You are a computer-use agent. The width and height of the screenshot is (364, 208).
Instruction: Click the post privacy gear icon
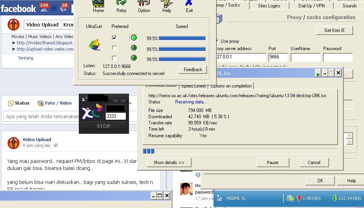tap(56, 145)
